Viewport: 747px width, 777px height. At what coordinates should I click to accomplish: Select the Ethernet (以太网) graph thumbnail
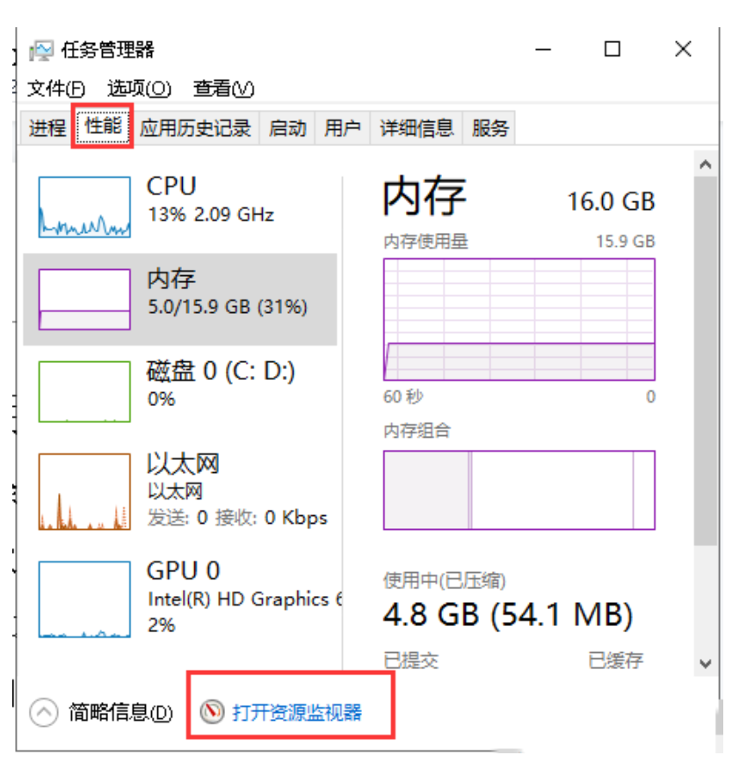tap(84, 491)
